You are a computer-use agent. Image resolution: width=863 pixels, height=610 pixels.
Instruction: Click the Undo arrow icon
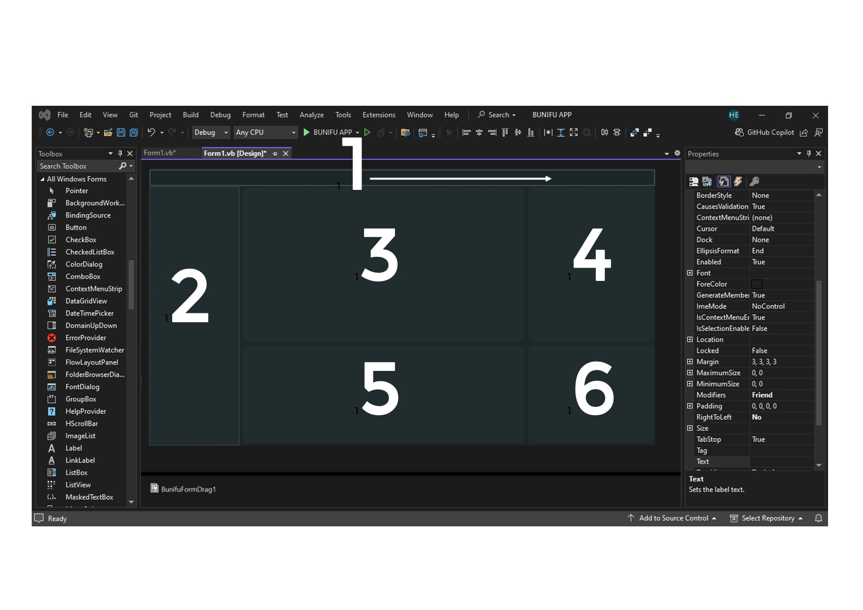[x=151, y=132]
